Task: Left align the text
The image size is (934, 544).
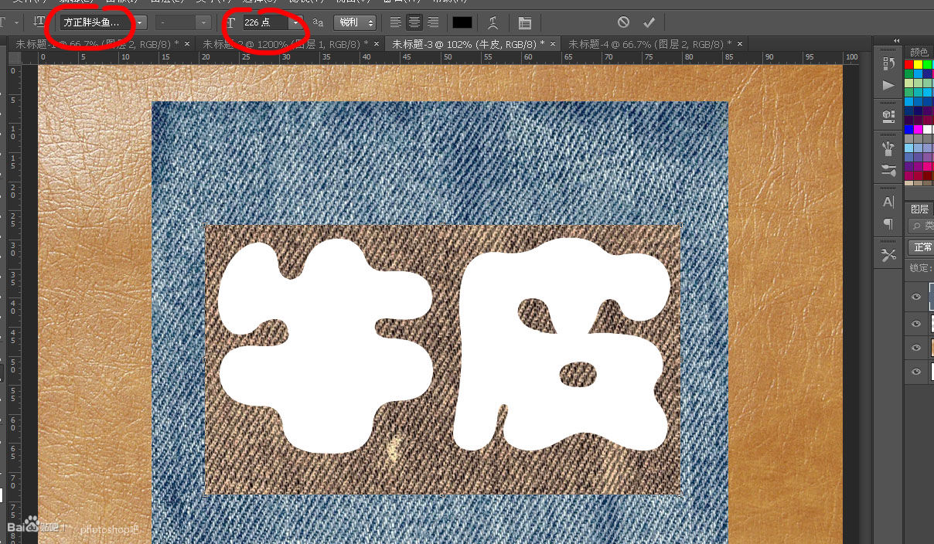Action: pyautogui.click(x=396, y=23)
